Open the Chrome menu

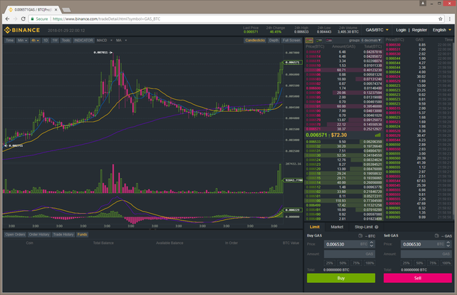click(450, 19)
